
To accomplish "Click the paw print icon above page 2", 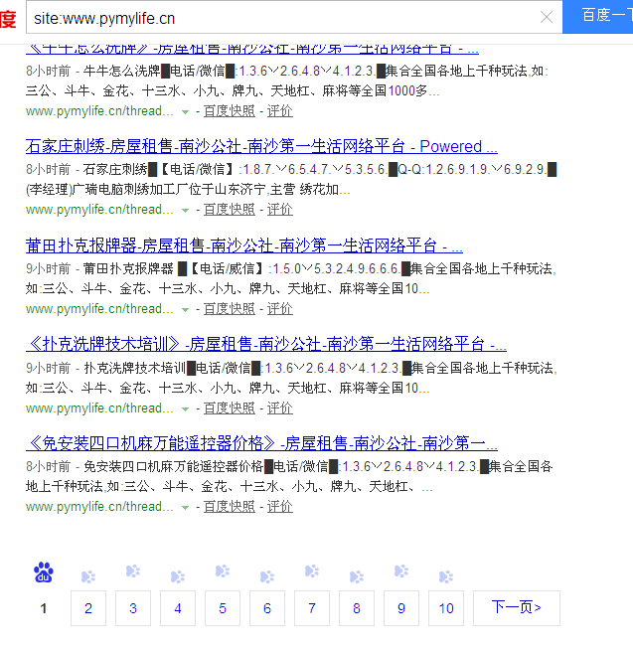I will pyautogui.click(x=88, y=576).
